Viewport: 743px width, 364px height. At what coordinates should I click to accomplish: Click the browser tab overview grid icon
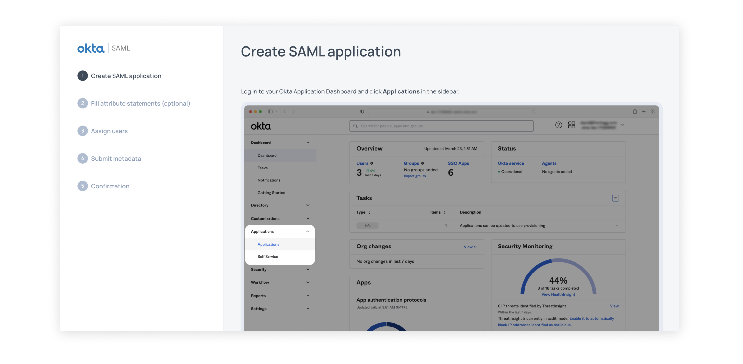coord(653,112)
